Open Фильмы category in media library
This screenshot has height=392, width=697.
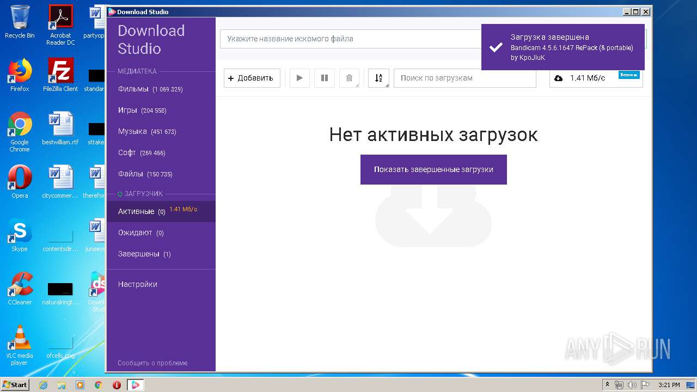tap(161, 89)
